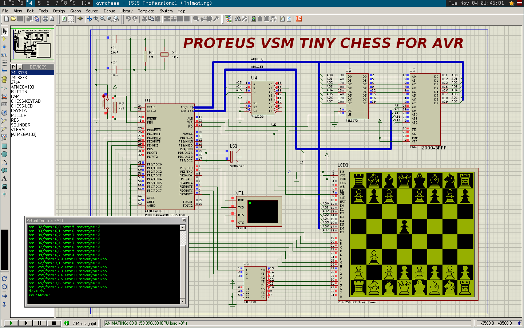The width and height of the screenshot is (524, 328).
Task: Open the 7 Message(s) log
Action: 80,323
